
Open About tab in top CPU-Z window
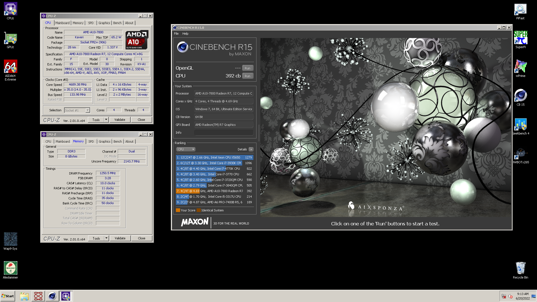point(129,23)
